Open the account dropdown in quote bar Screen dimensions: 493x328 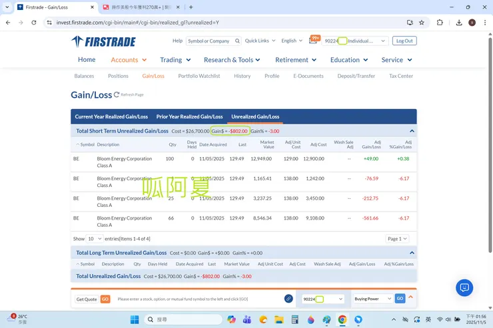coord(323,299)
